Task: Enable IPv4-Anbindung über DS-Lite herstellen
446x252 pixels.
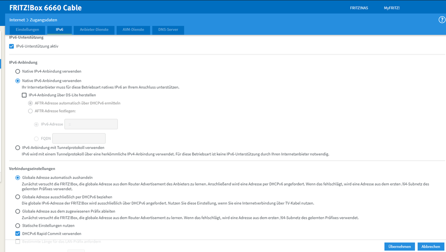Action: [24, 95]
